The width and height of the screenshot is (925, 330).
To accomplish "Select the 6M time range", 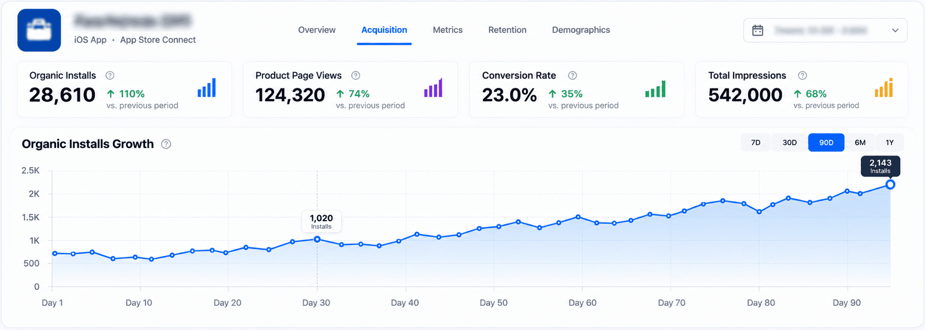I will [x=860, y=142].
